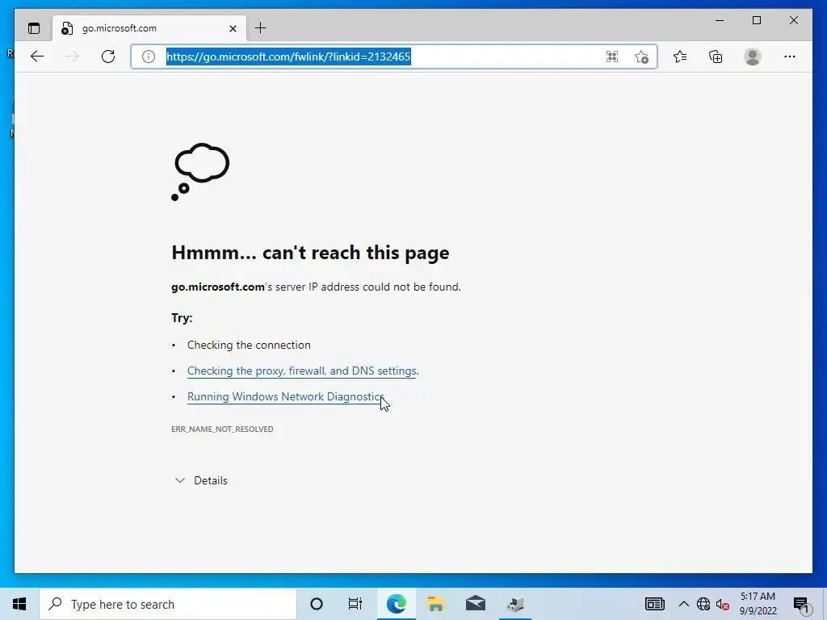
Task: Click the Microsoft Edge taskbar icon
Action: 396,604
